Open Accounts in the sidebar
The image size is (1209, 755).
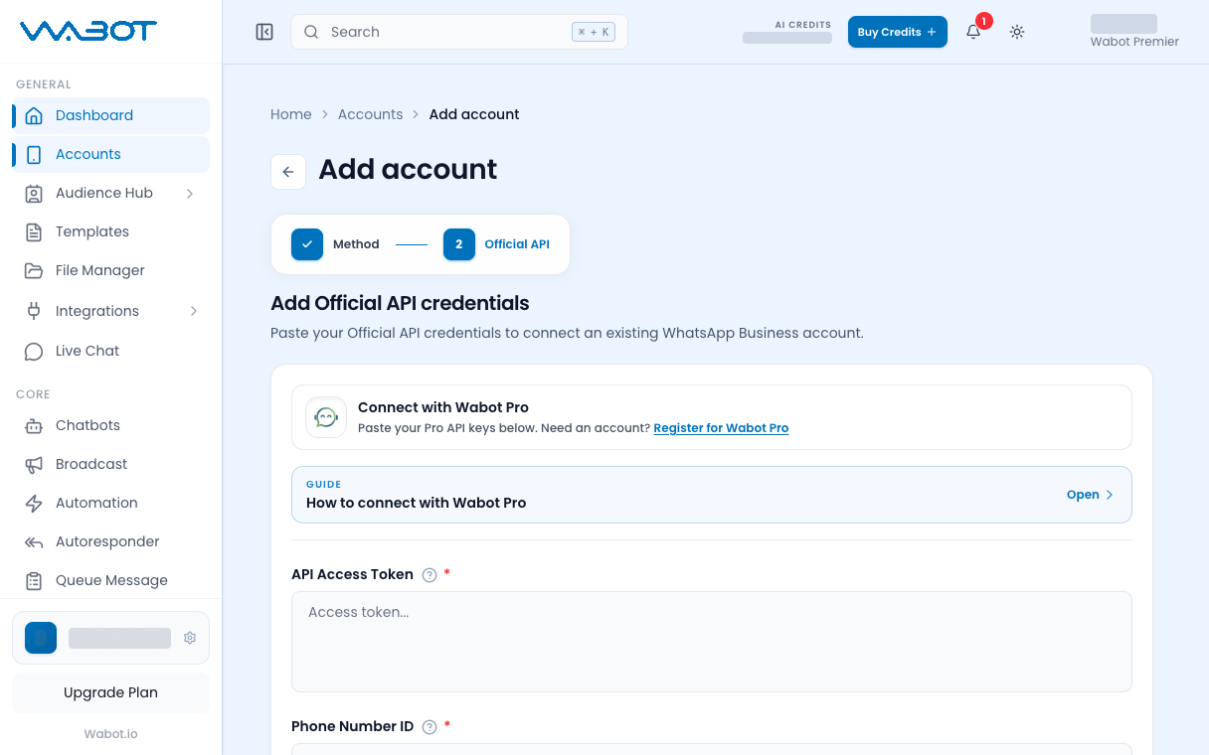tap(110, 154)
